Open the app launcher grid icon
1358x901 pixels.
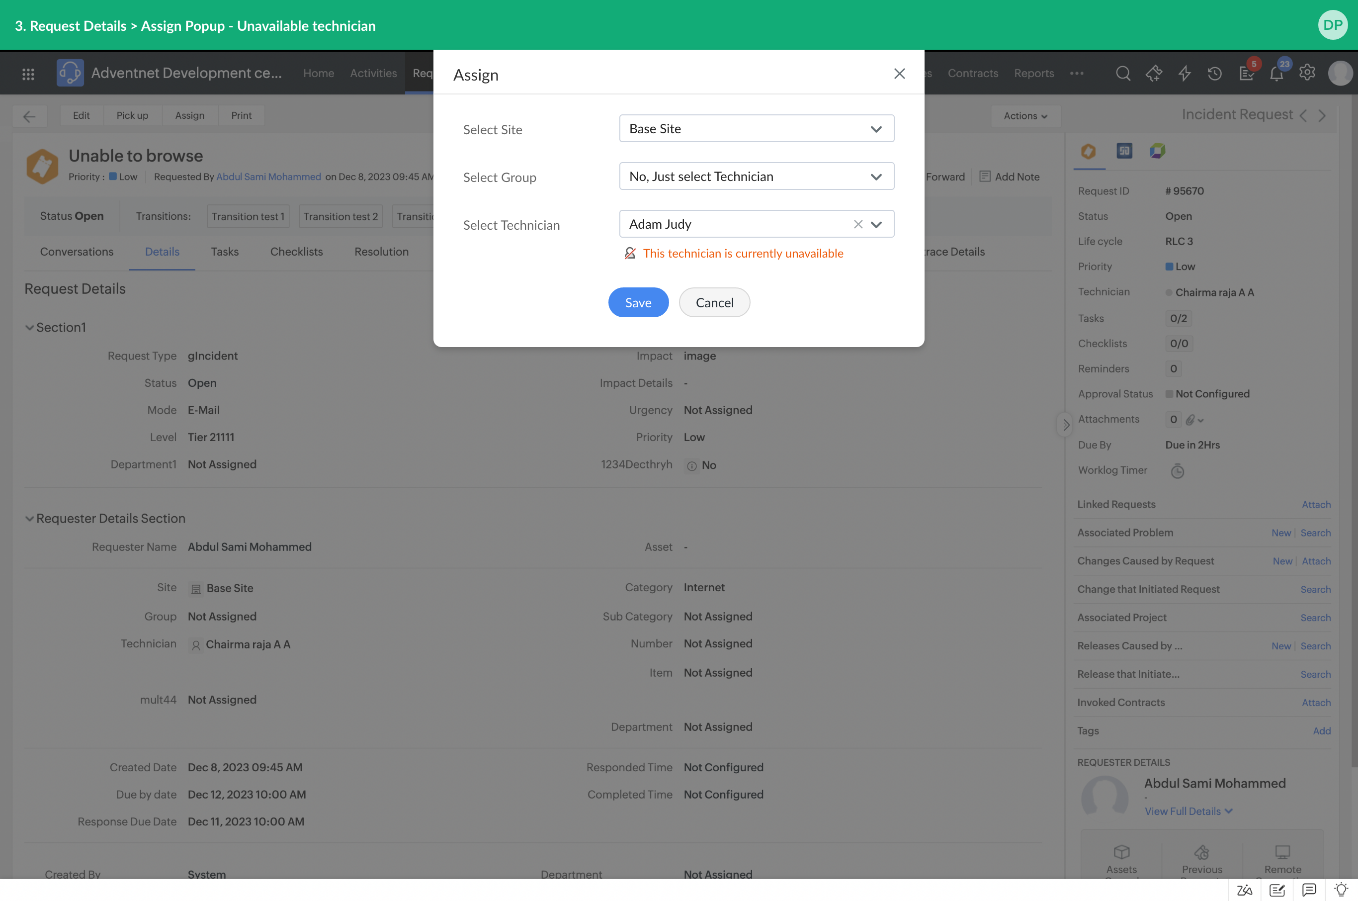pyautogui.click(x=28, y=74)
